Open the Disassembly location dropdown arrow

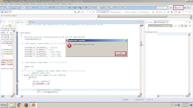click(x=171, y=26)
